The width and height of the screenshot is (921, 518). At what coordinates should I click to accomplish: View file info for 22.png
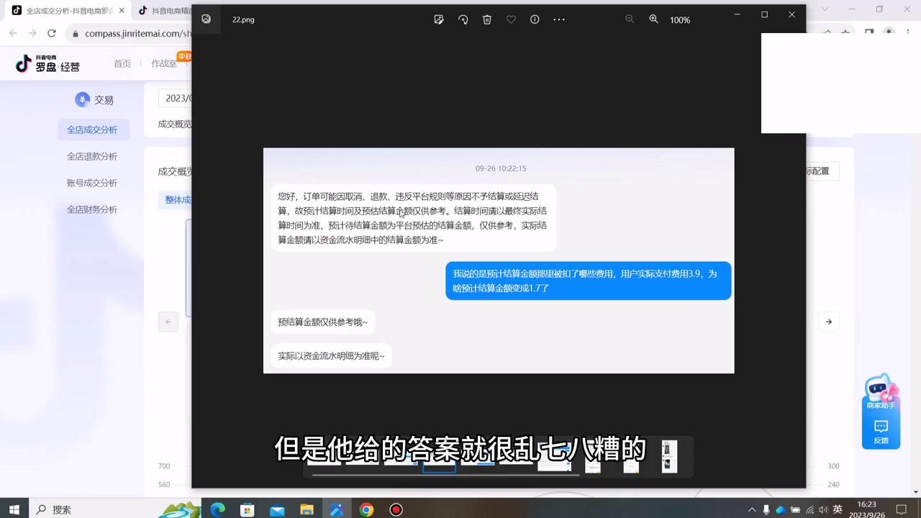(x=535, y=19)
